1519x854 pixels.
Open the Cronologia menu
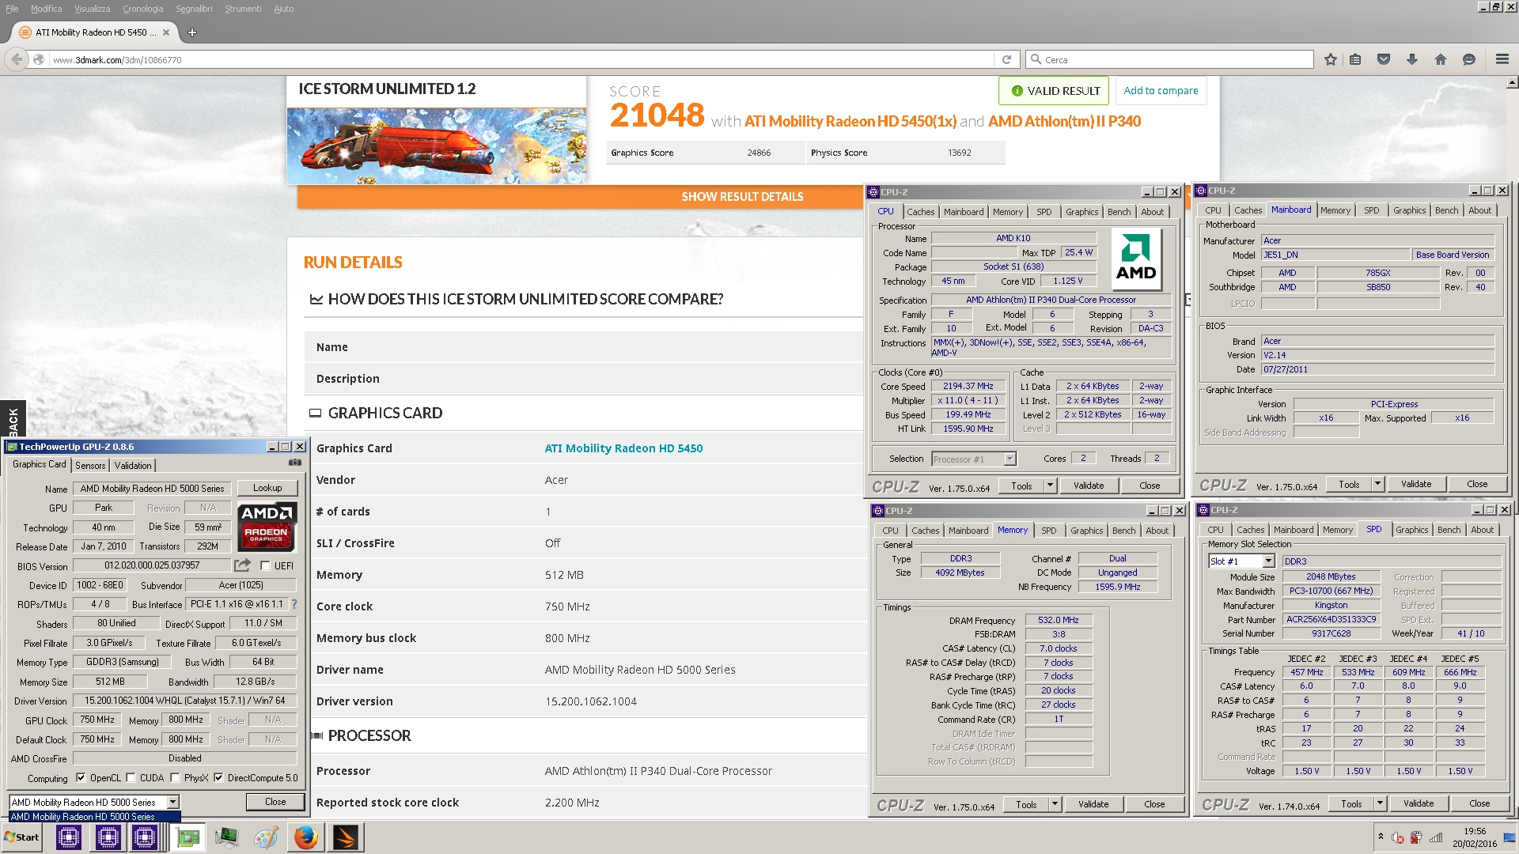click(x=142, y=9)
